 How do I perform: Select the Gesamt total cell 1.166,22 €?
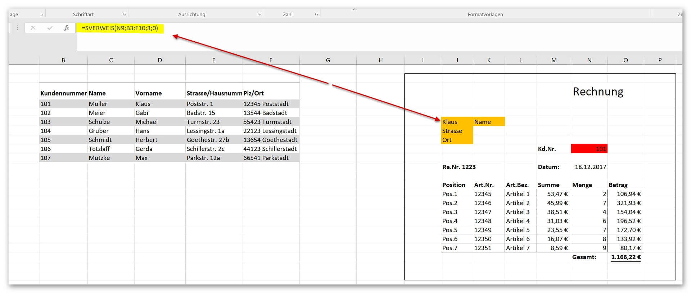pyautogui.click(x=626, y=257)
